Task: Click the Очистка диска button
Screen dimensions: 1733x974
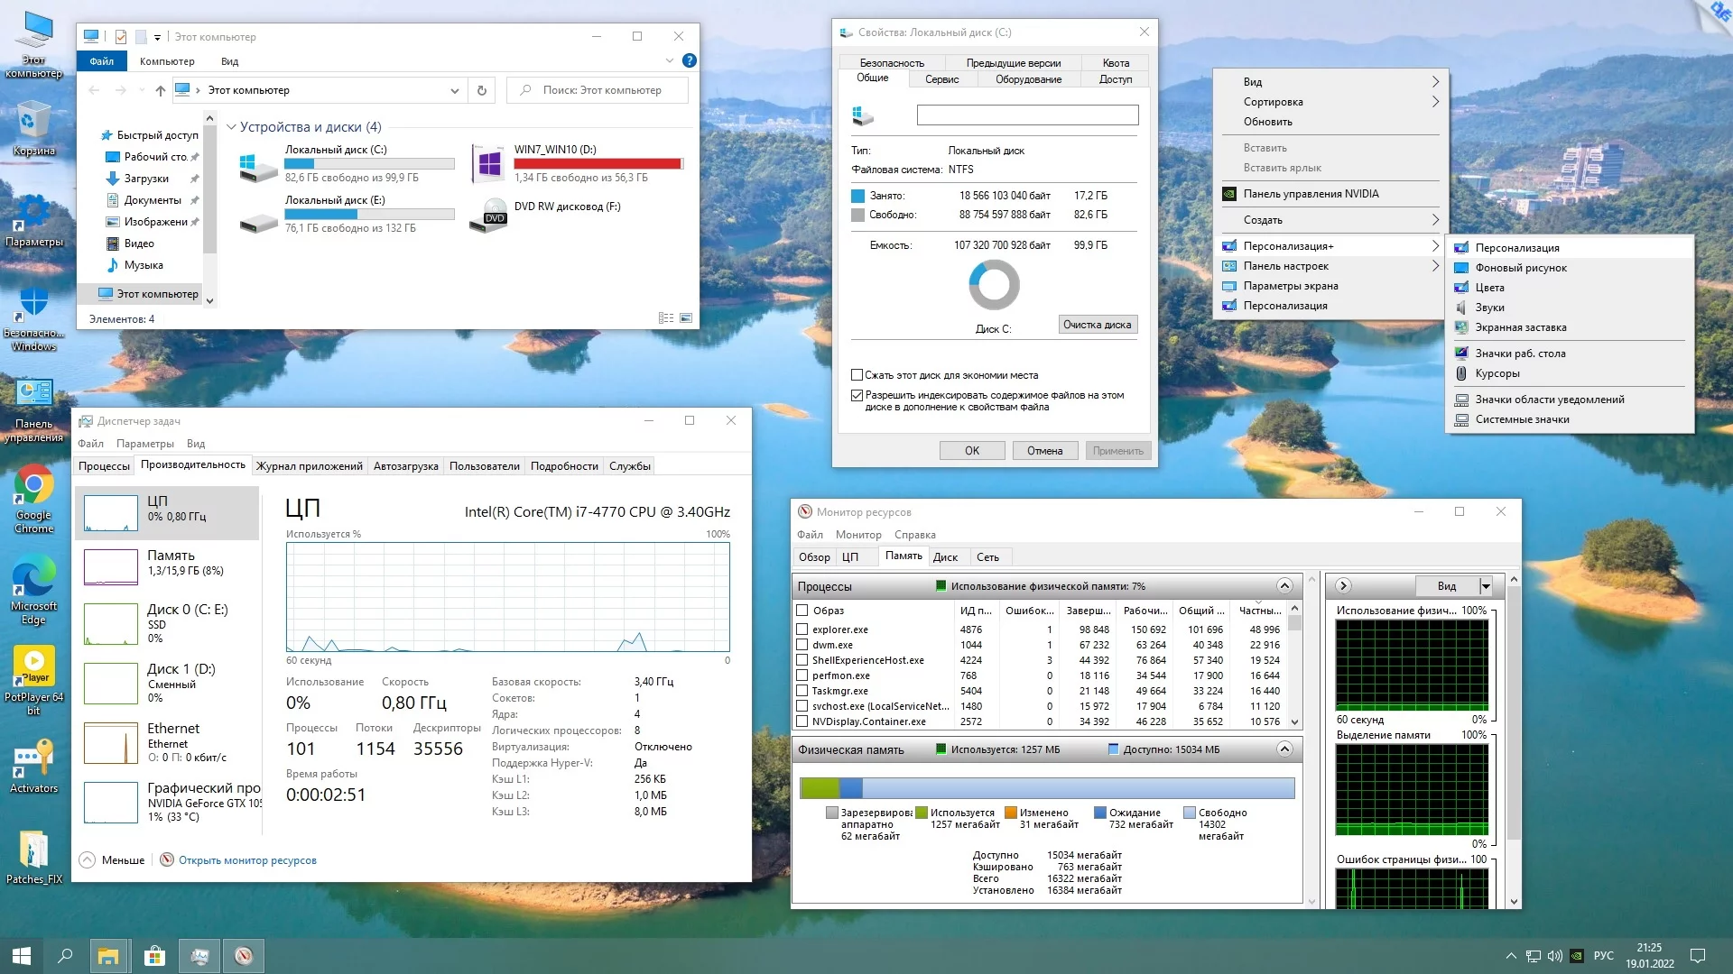Action: coord(1097,325)
